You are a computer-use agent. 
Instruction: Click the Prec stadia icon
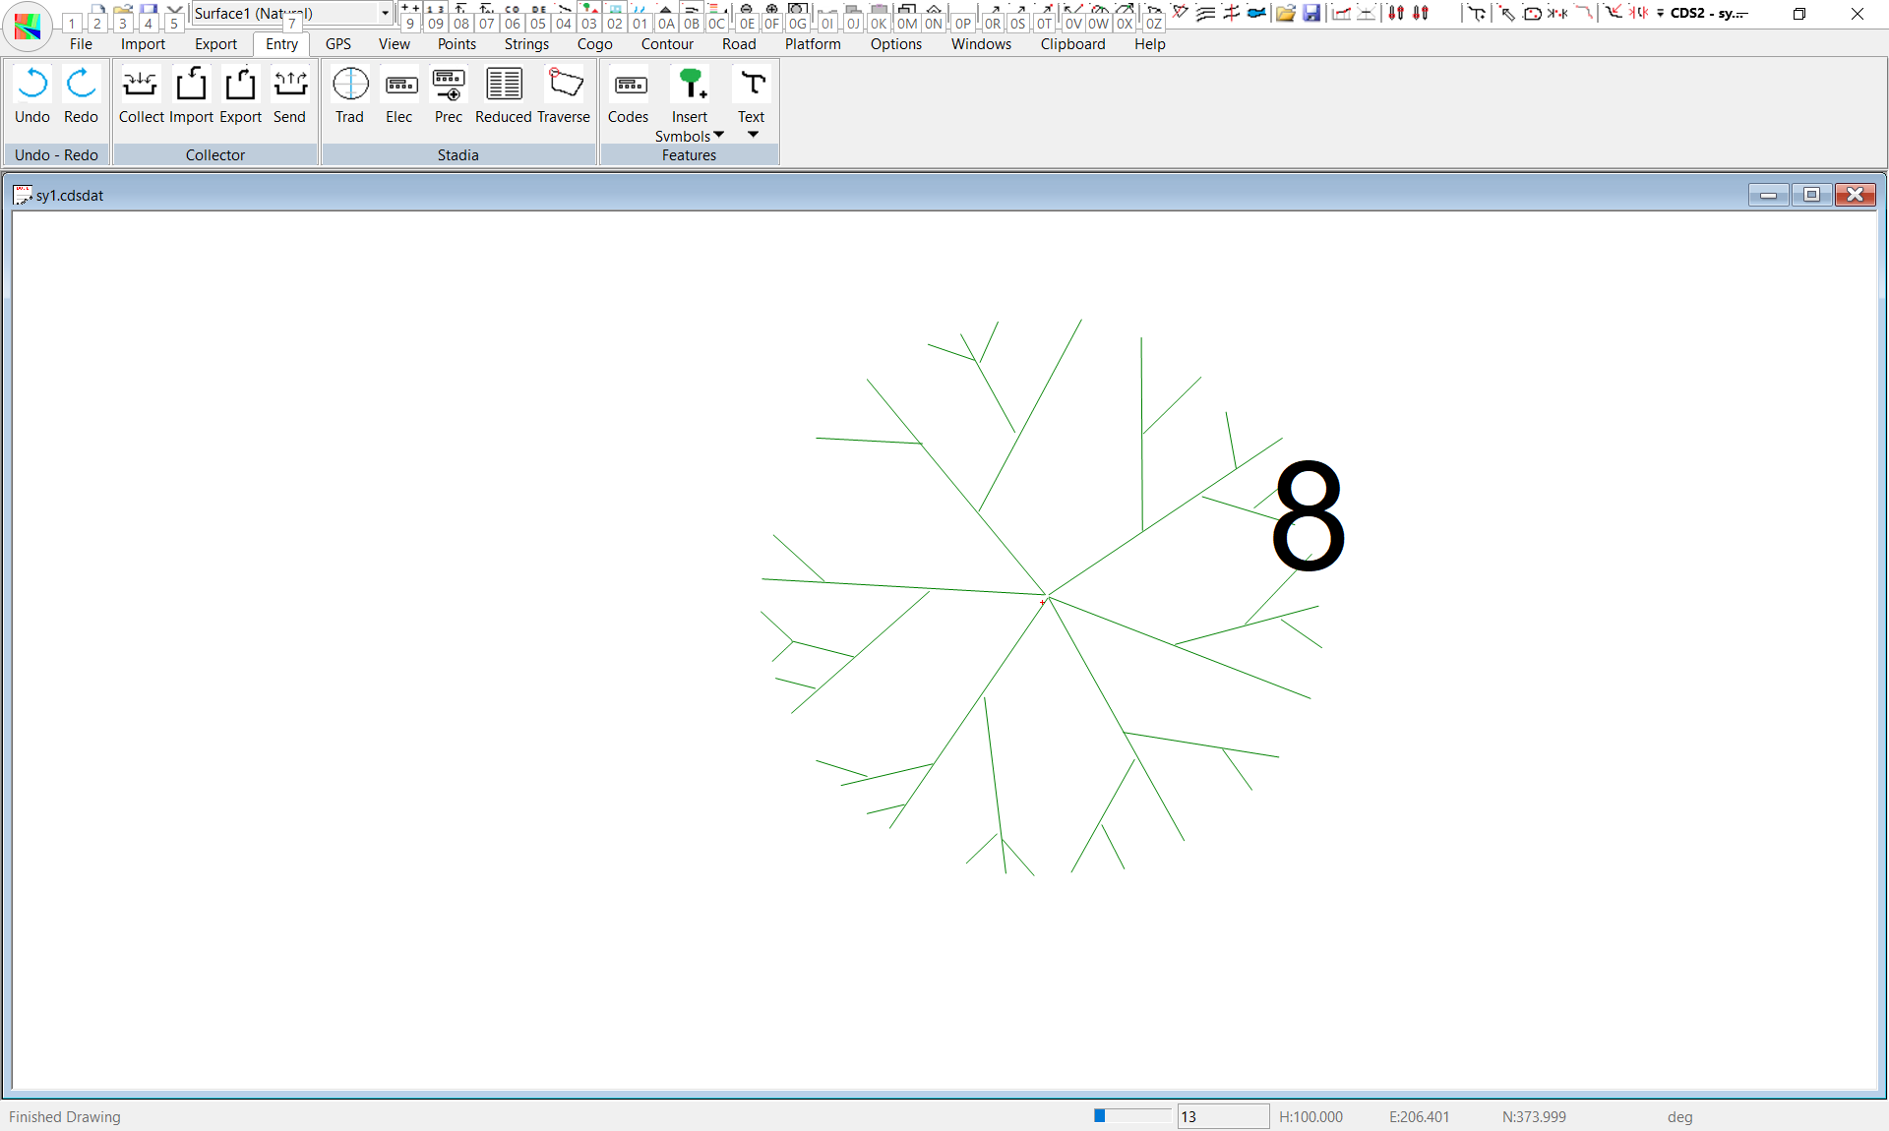449,86
